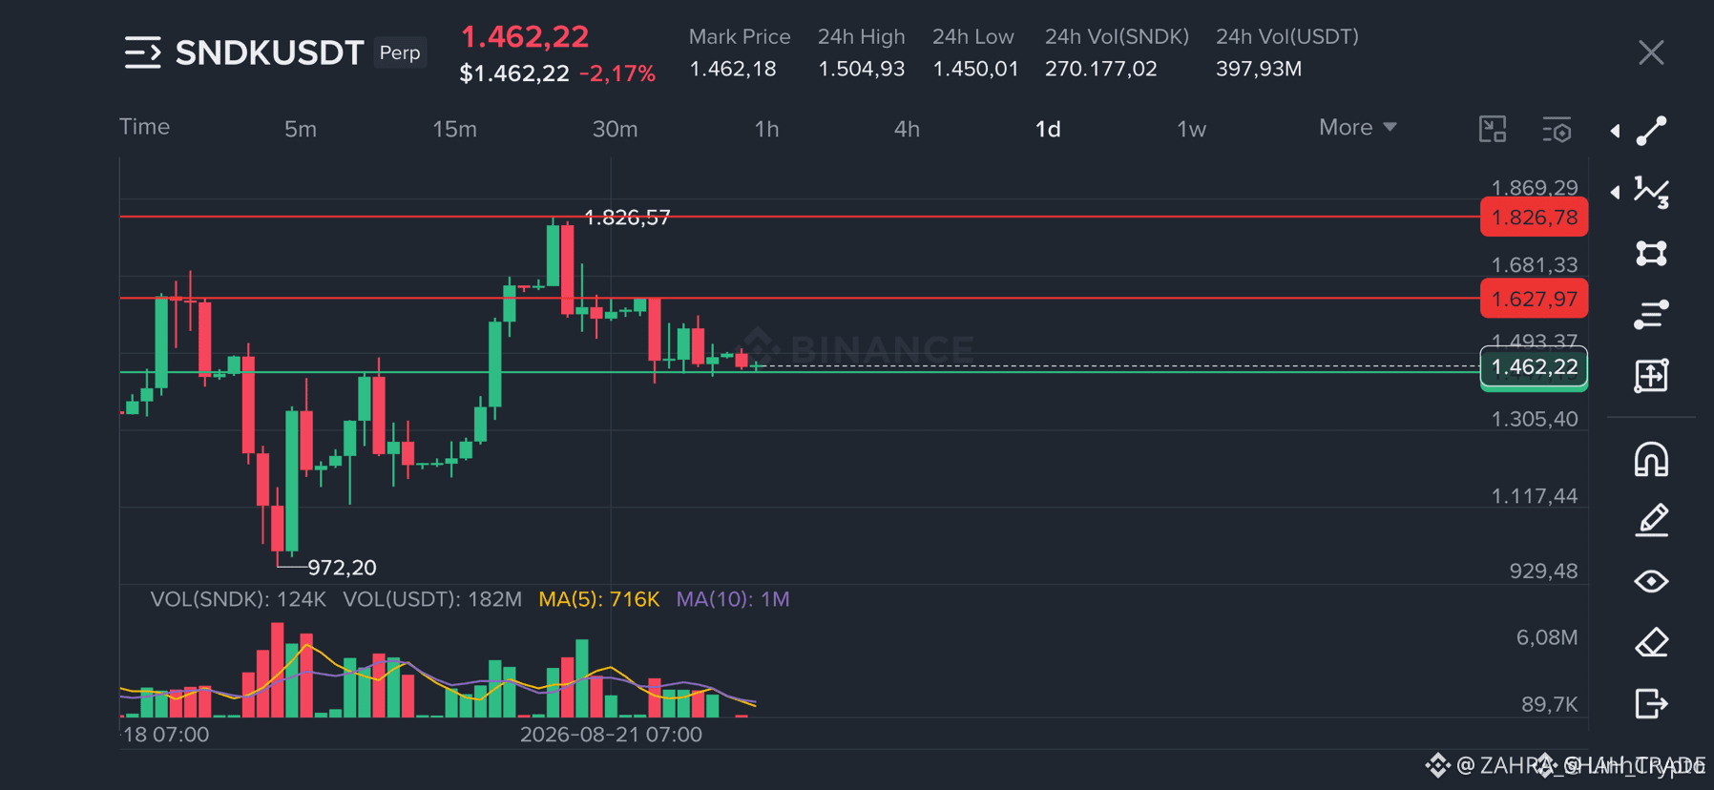The height and width of the screenshot is (790, 1714).
Task: Click the 1.826,57 high price marker
Action: [x=627, y=218]
